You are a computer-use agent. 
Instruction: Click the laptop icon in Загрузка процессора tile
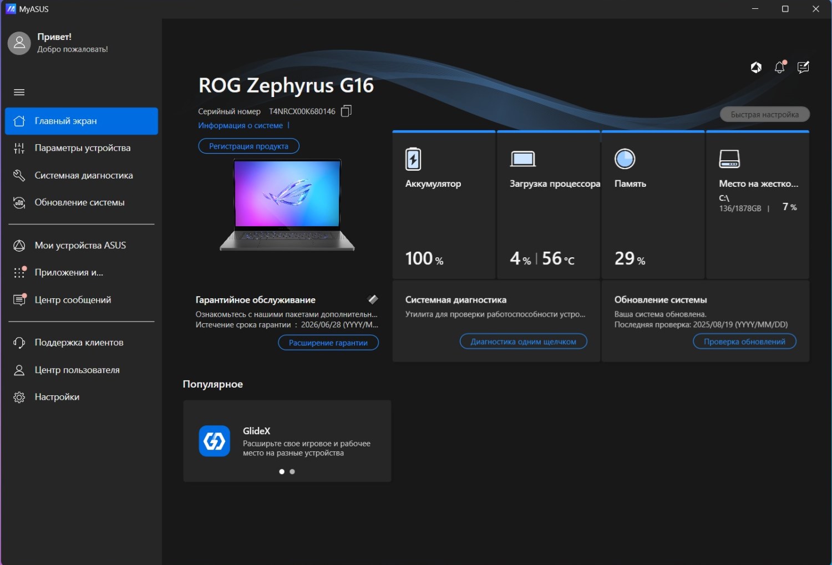522,159
